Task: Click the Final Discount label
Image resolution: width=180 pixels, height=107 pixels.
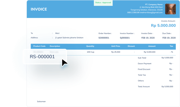Action: [144, 69]
